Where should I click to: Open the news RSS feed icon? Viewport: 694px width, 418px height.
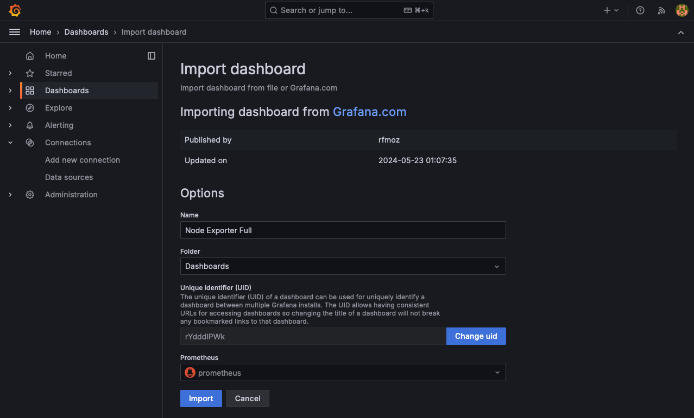661,10
